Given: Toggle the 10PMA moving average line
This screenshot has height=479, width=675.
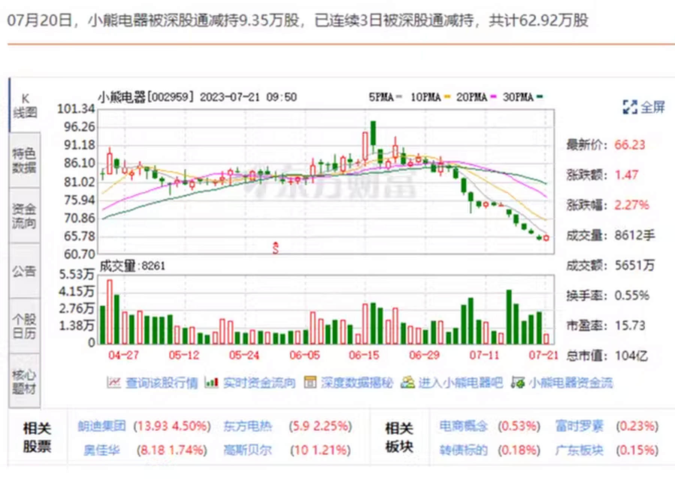Looking at the screenshot, I should click(x=427, y=97).
